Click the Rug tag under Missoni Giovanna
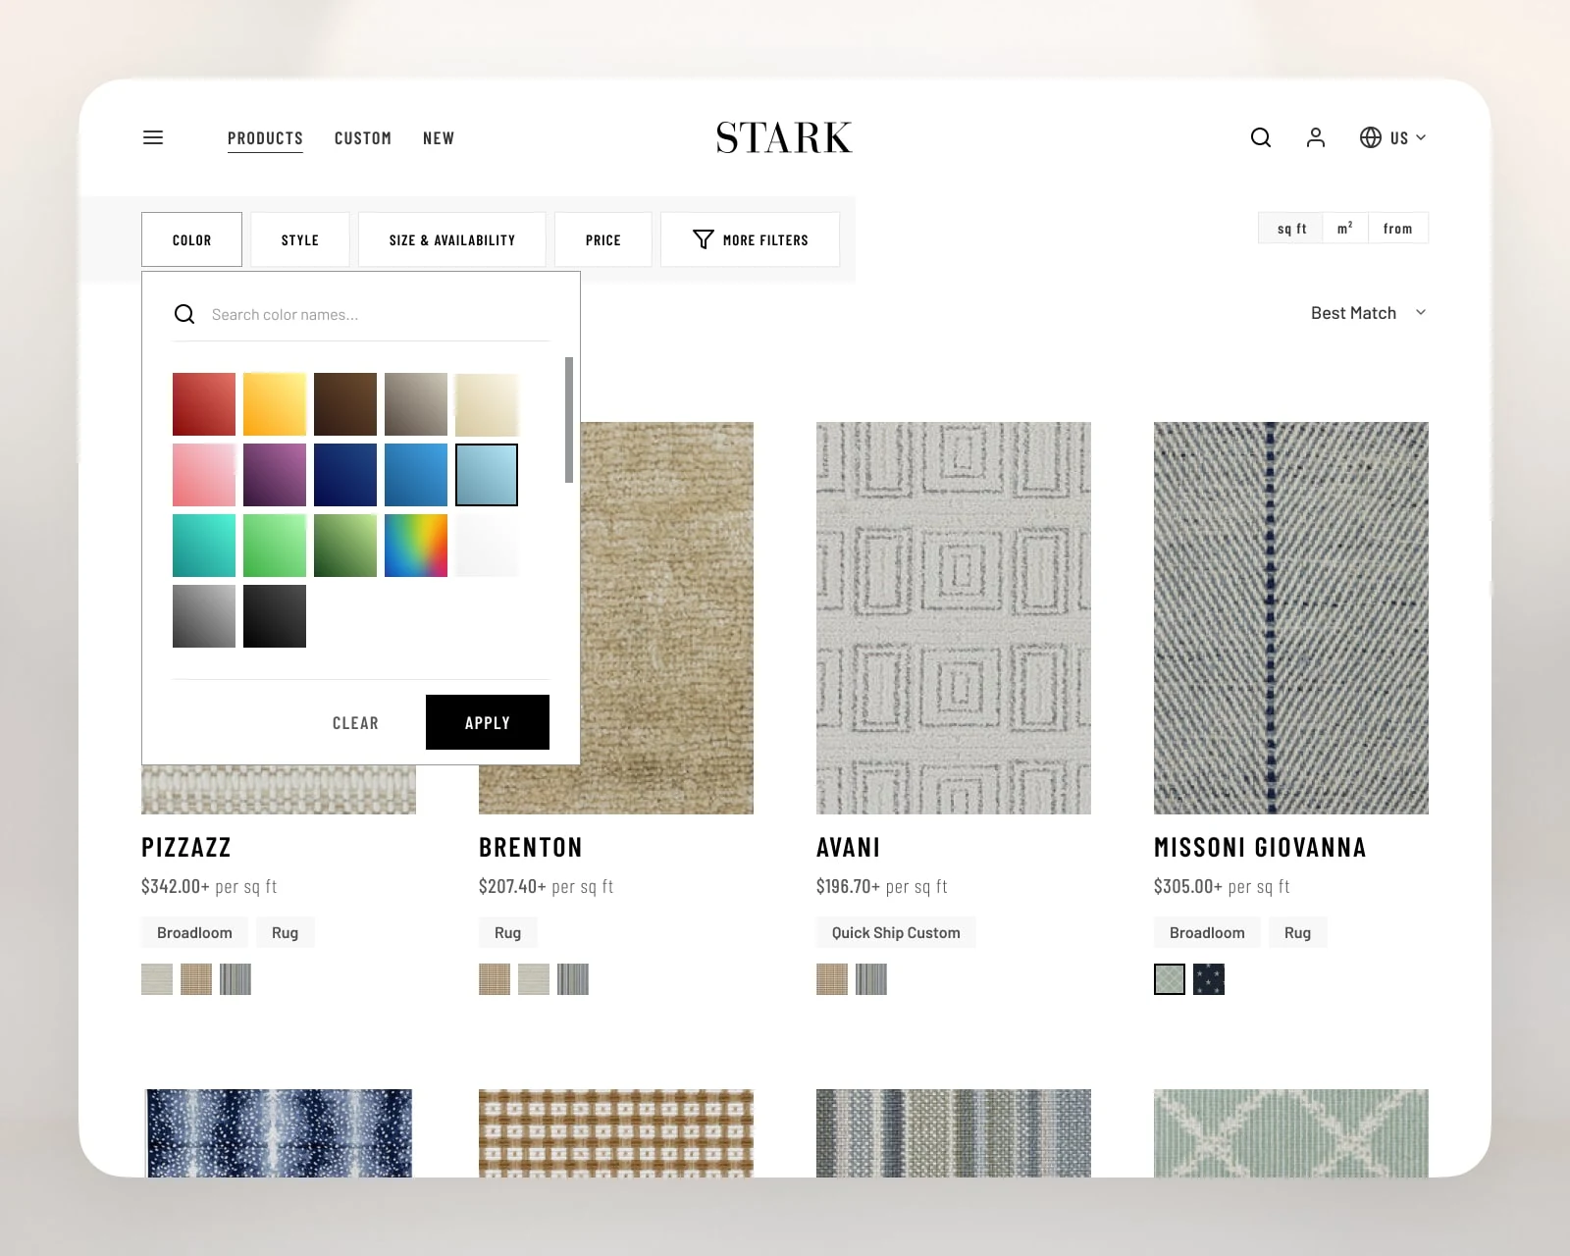 coord(1298,932)
